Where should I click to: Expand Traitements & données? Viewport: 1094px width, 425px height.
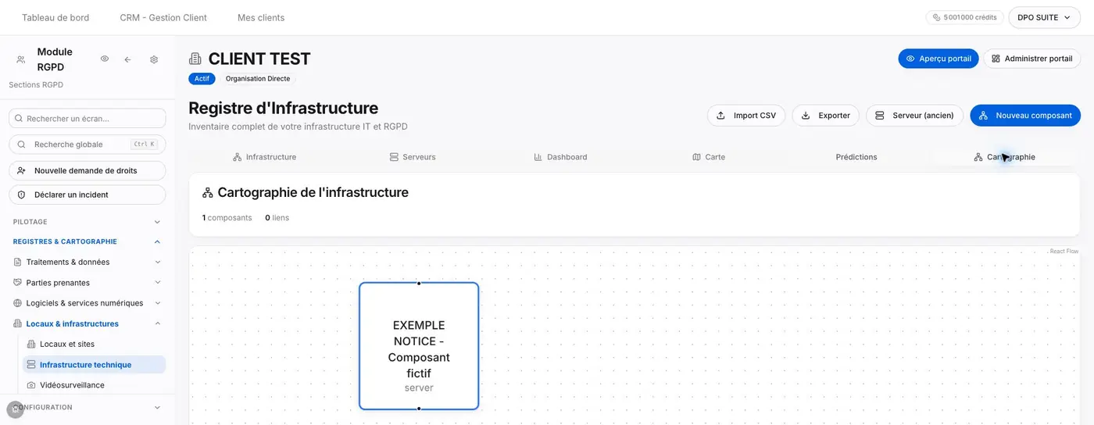click(x=88, y=262)
